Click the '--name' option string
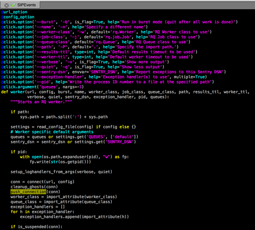 tap(44, 27)
